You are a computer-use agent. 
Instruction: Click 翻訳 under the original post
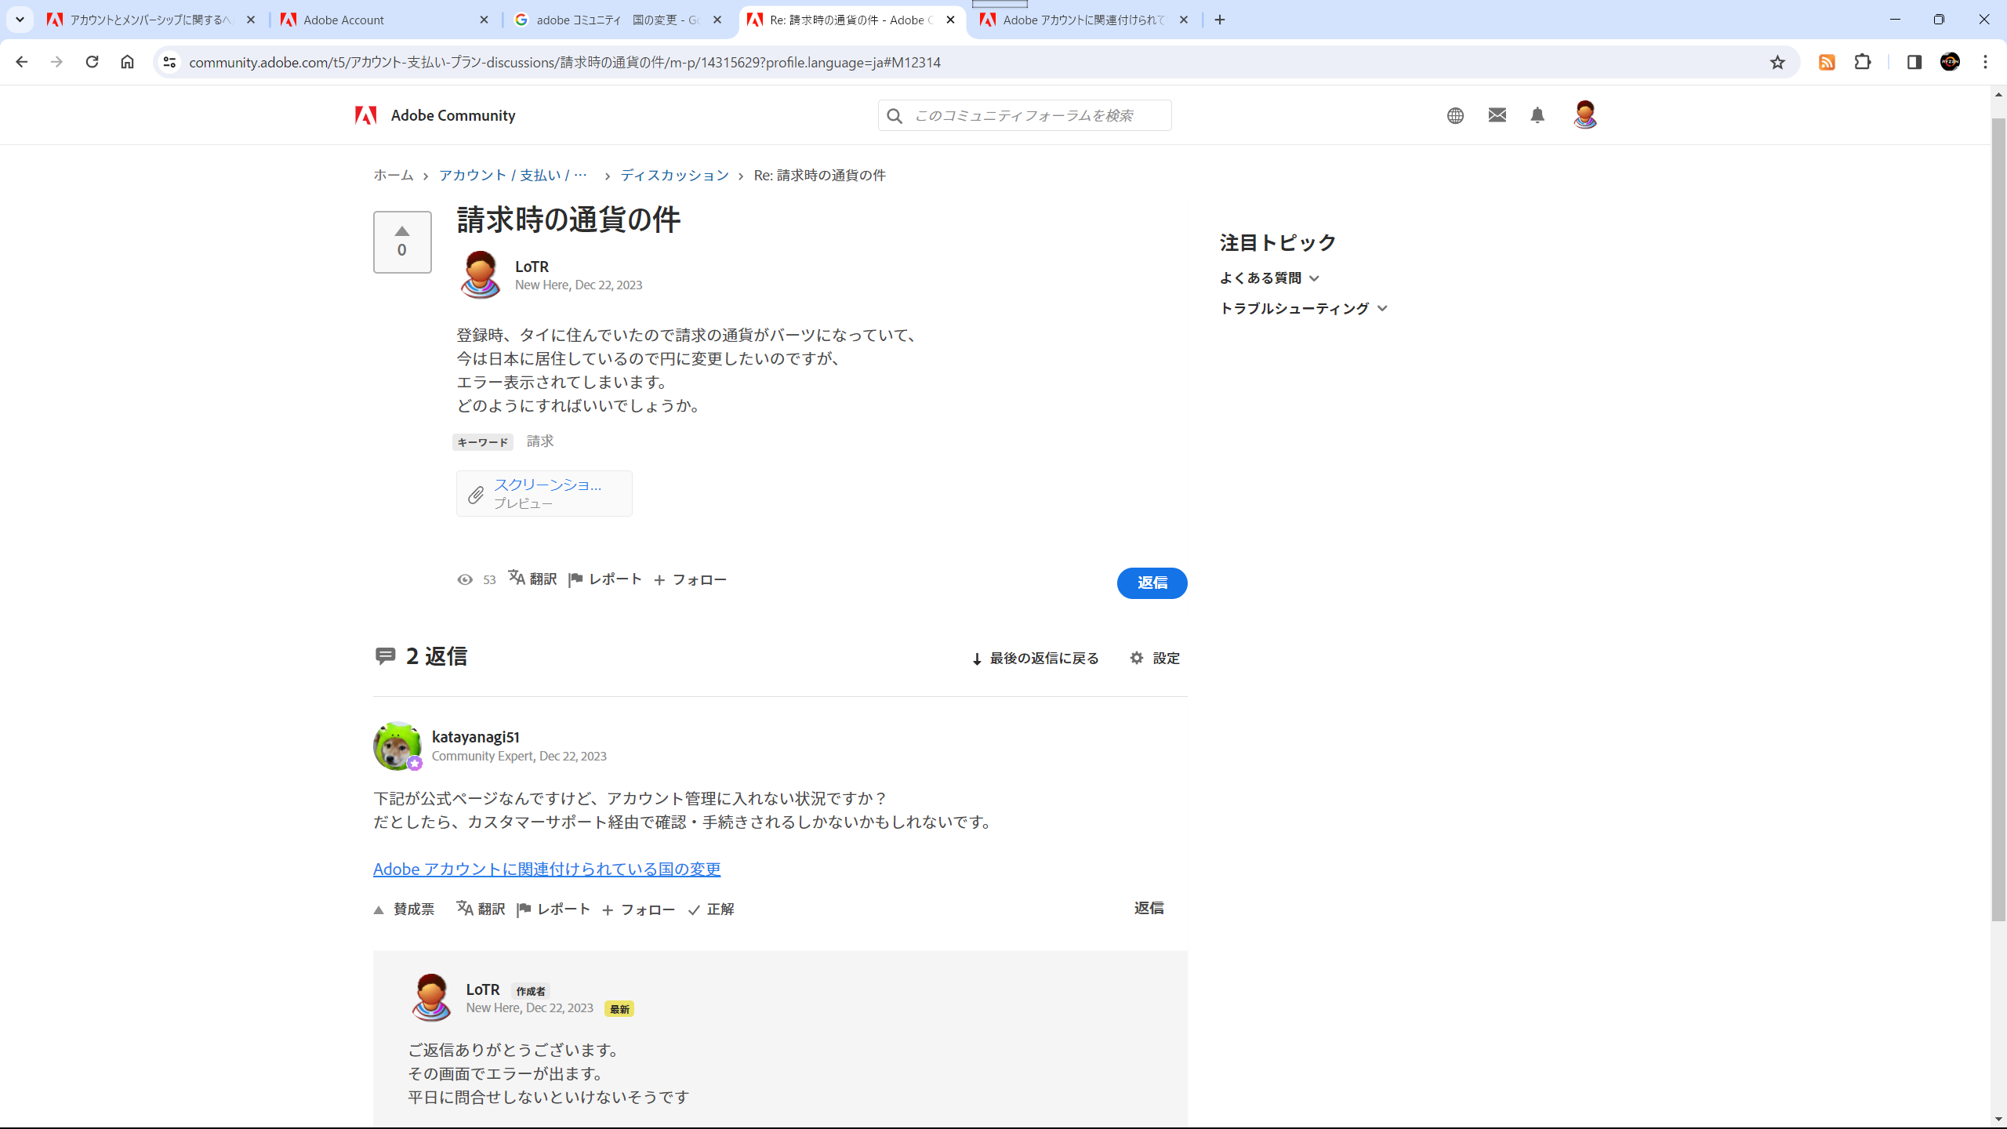(532, 579)
